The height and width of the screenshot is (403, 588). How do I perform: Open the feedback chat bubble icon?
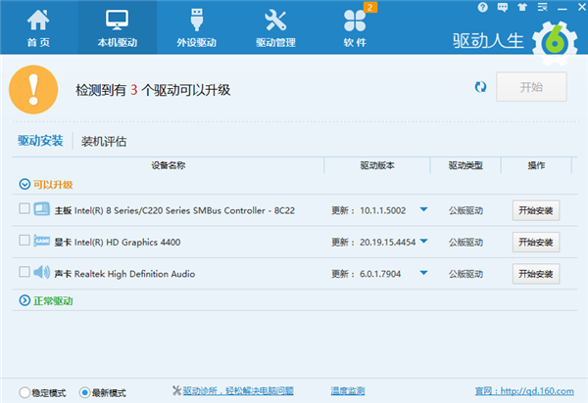coord(500,8)
